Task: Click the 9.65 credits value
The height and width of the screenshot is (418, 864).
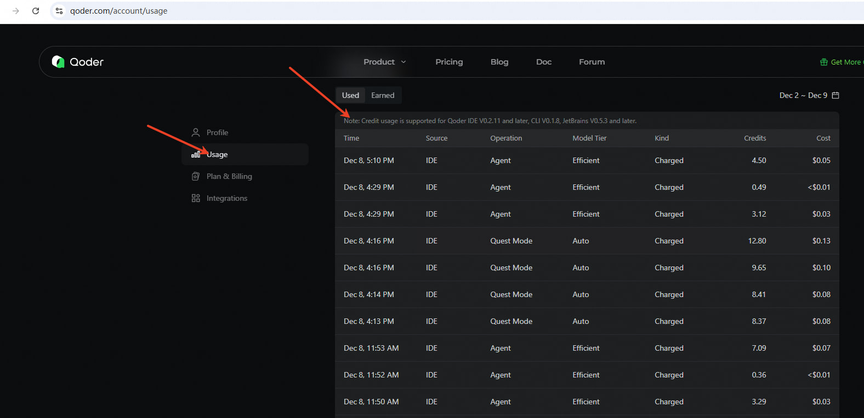Action: tap(759, 268)
